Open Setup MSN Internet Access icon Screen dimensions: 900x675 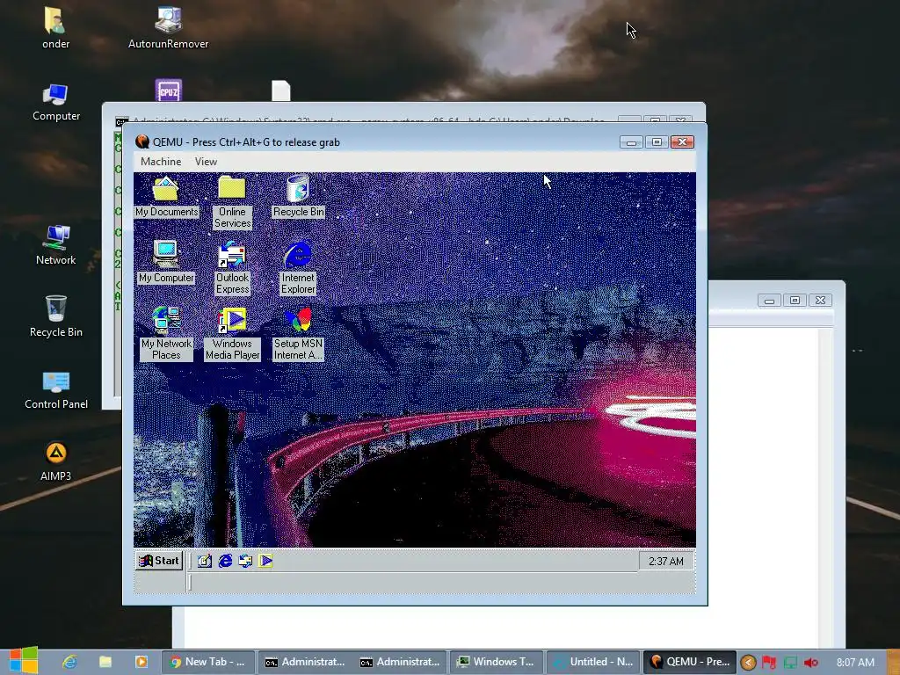pyautogui.click(x=298, y=334)
